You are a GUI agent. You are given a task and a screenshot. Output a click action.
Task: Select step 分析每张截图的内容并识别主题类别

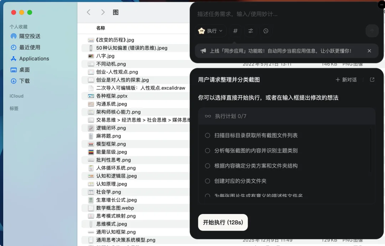(x=207, y=150)
